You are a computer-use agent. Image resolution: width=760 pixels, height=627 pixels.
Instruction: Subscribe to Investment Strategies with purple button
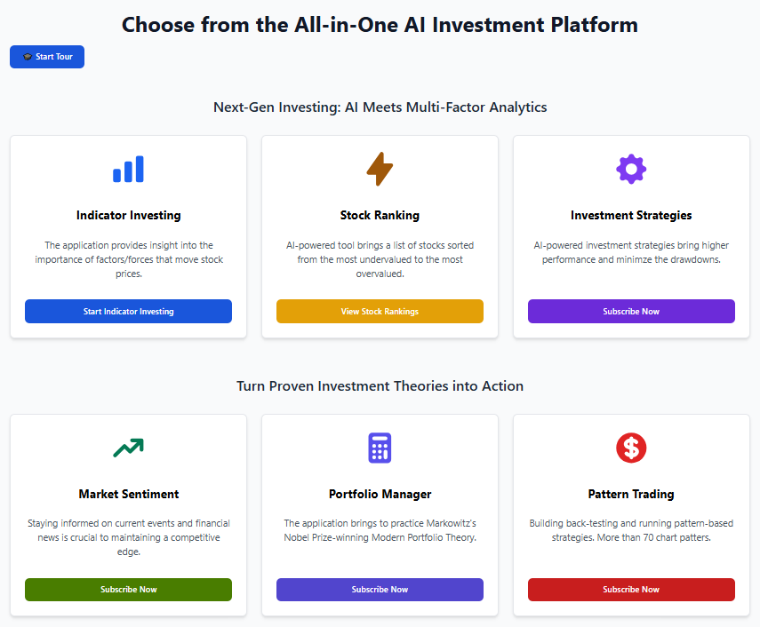(631, 312)
